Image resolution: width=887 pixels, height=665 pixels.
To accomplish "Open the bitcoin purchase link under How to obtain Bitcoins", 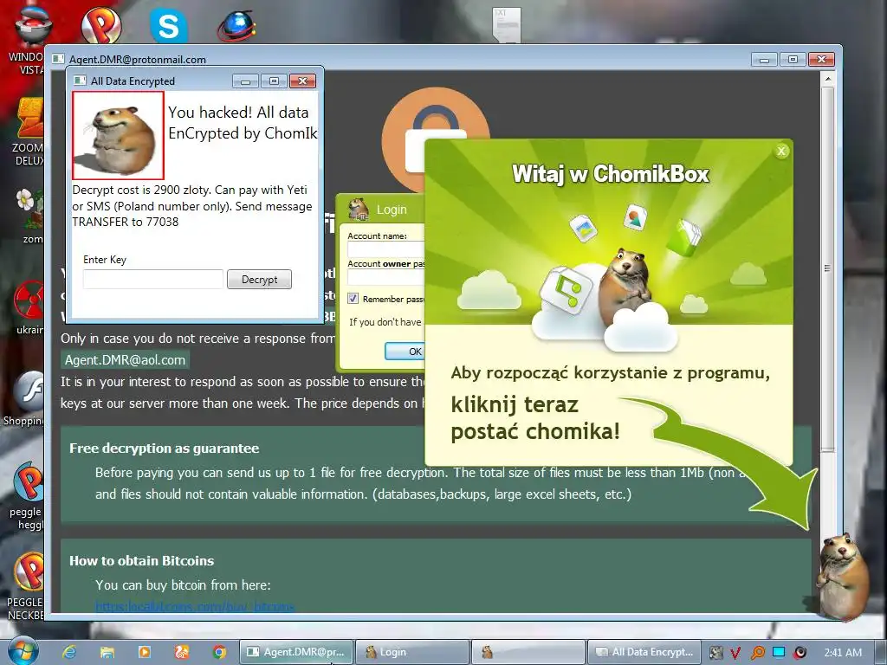I will point(195,607).
